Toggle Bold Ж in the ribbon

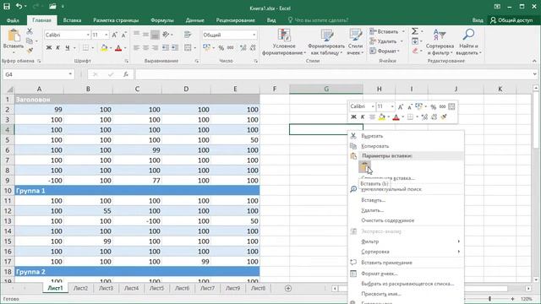coord(49,48)
